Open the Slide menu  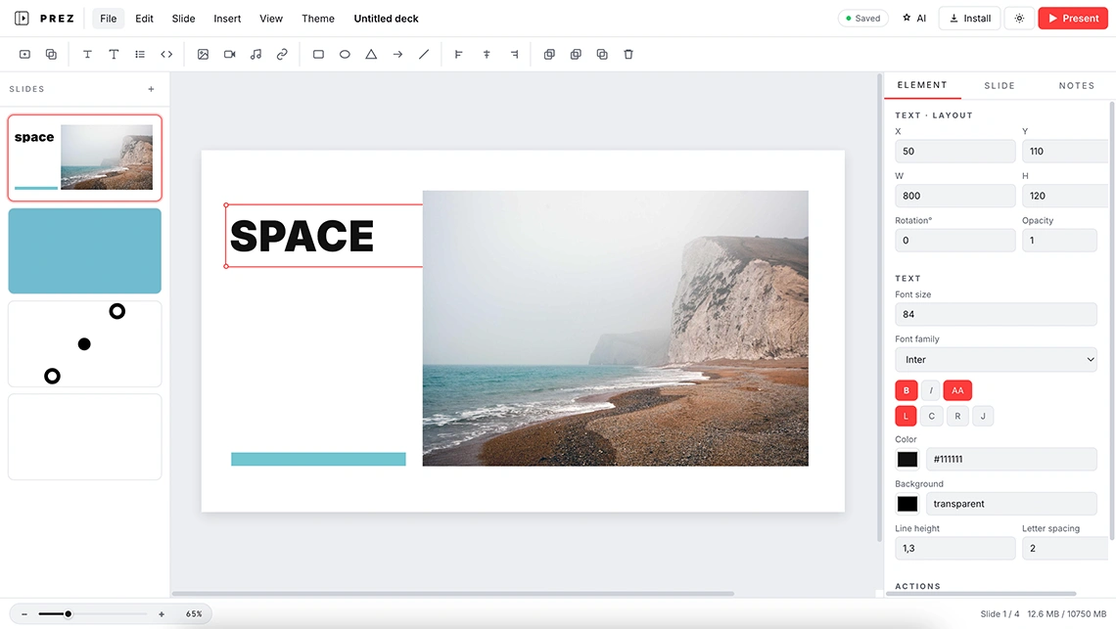pyautogui.click(x=184, y=19)
